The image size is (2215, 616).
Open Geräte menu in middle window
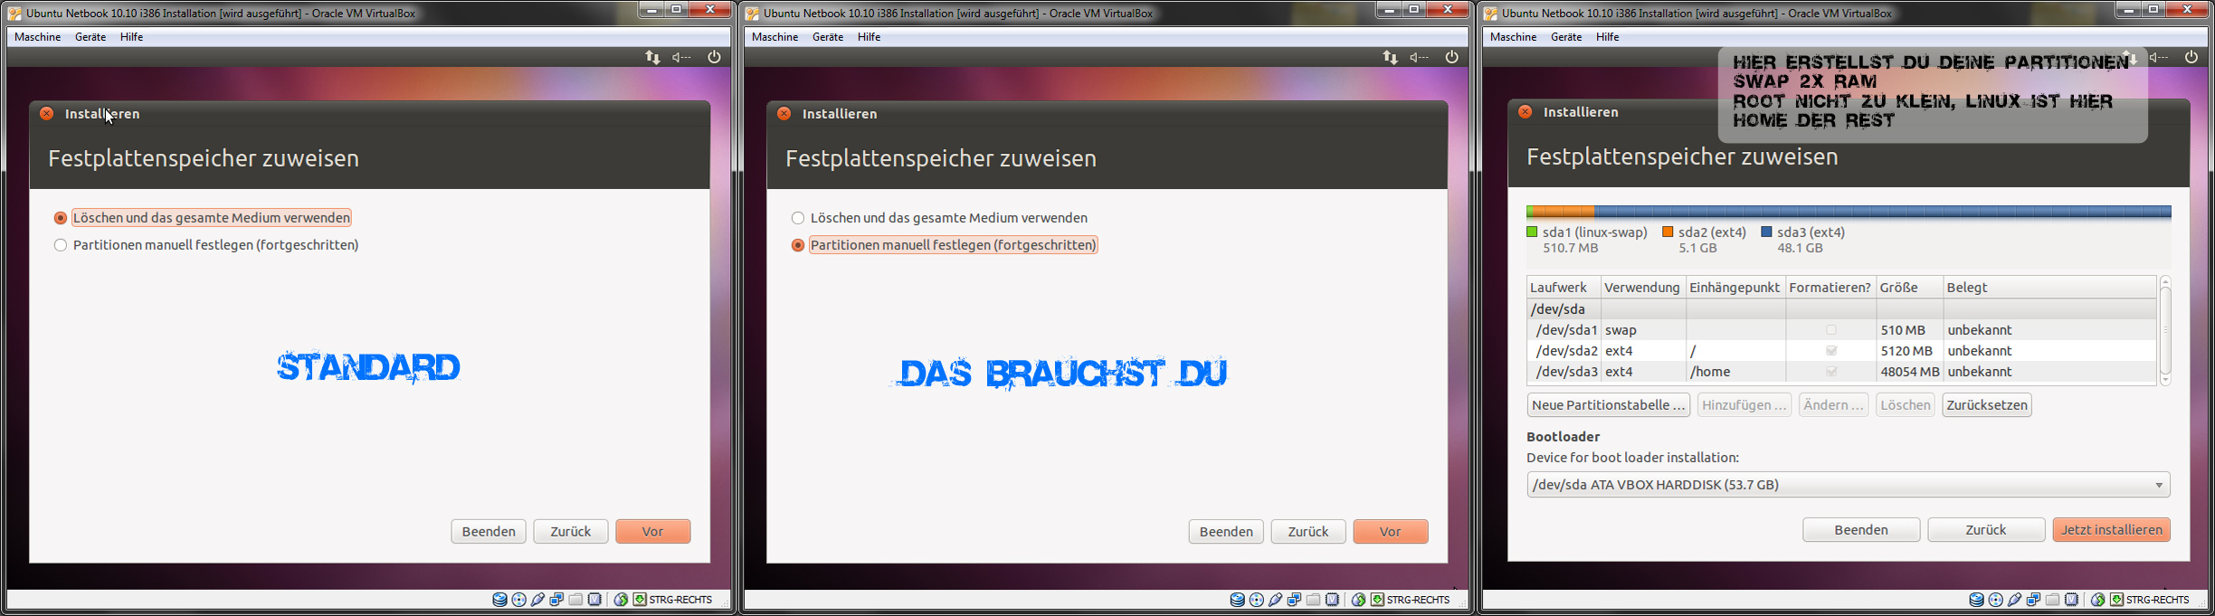tap(828, 37)
